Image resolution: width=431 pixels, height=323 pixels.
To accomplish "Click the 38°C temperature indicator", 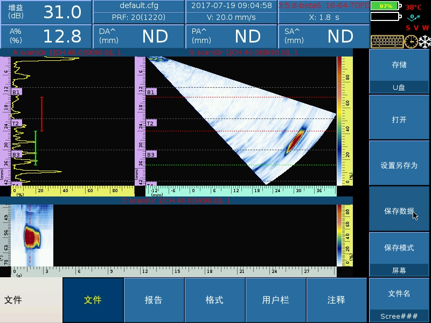I will point(414,7).
